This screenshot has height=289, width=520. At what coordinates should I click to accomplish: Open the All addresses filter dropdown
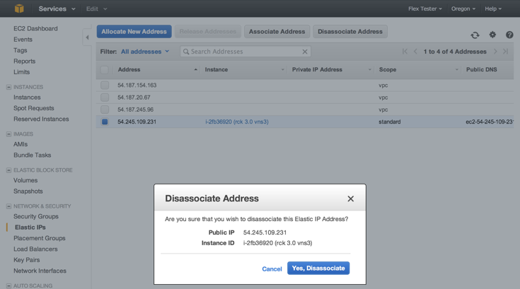coord(145,52)
